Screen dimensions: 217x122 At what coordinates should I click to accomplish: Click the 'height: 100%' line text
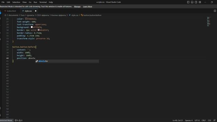point(24,56)
